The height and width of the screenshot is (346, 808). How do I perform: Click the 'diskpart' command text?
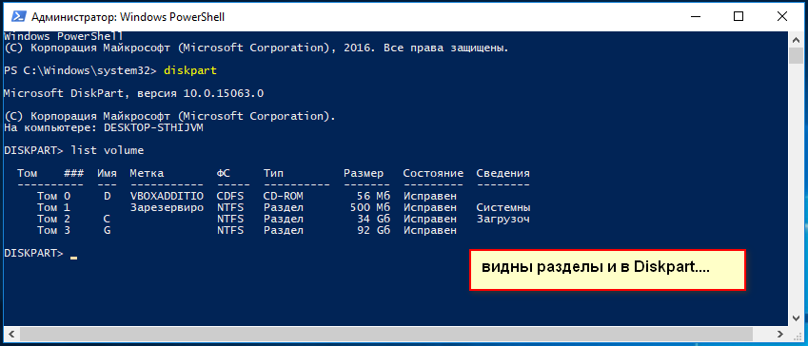click(190, 71)
